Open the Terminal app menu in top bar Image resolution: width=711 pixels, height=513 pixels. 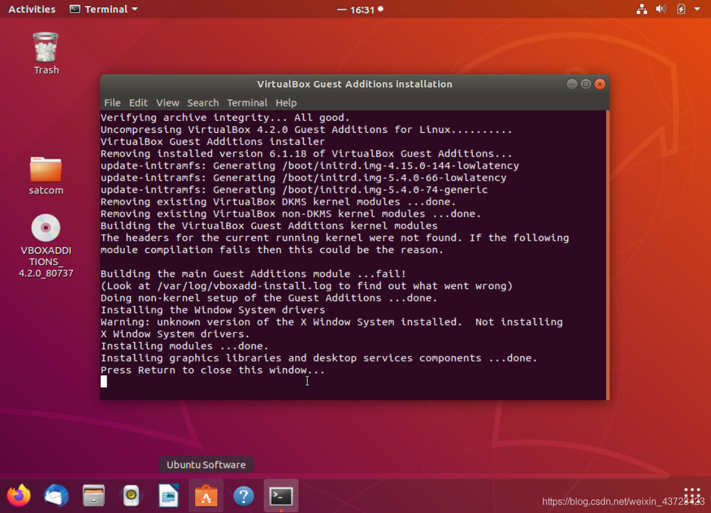tap(104, 9)
